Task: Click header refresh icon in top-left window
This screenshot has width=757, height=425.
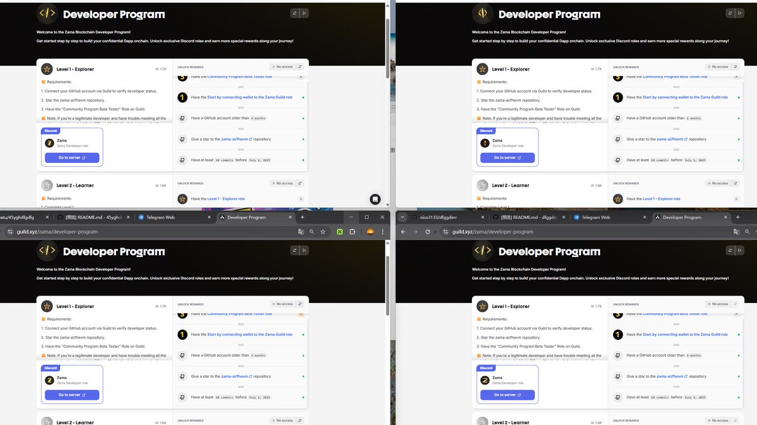Action: click(x=294, y=13)
